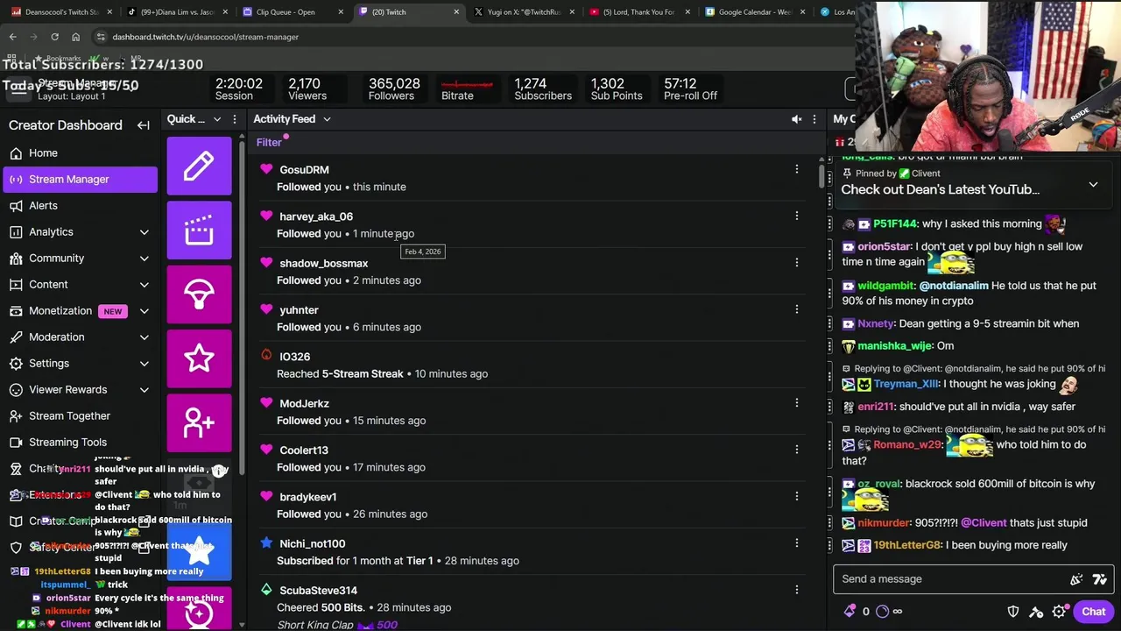The width and height of the screenshot is (1121, 631).
Task: Go to Home in the sidebar
Action: pos(43,153)
